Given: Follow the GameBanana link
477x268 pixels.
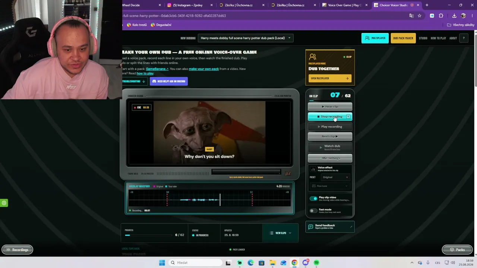Looking at the screenshot, I should pos(157,69).
